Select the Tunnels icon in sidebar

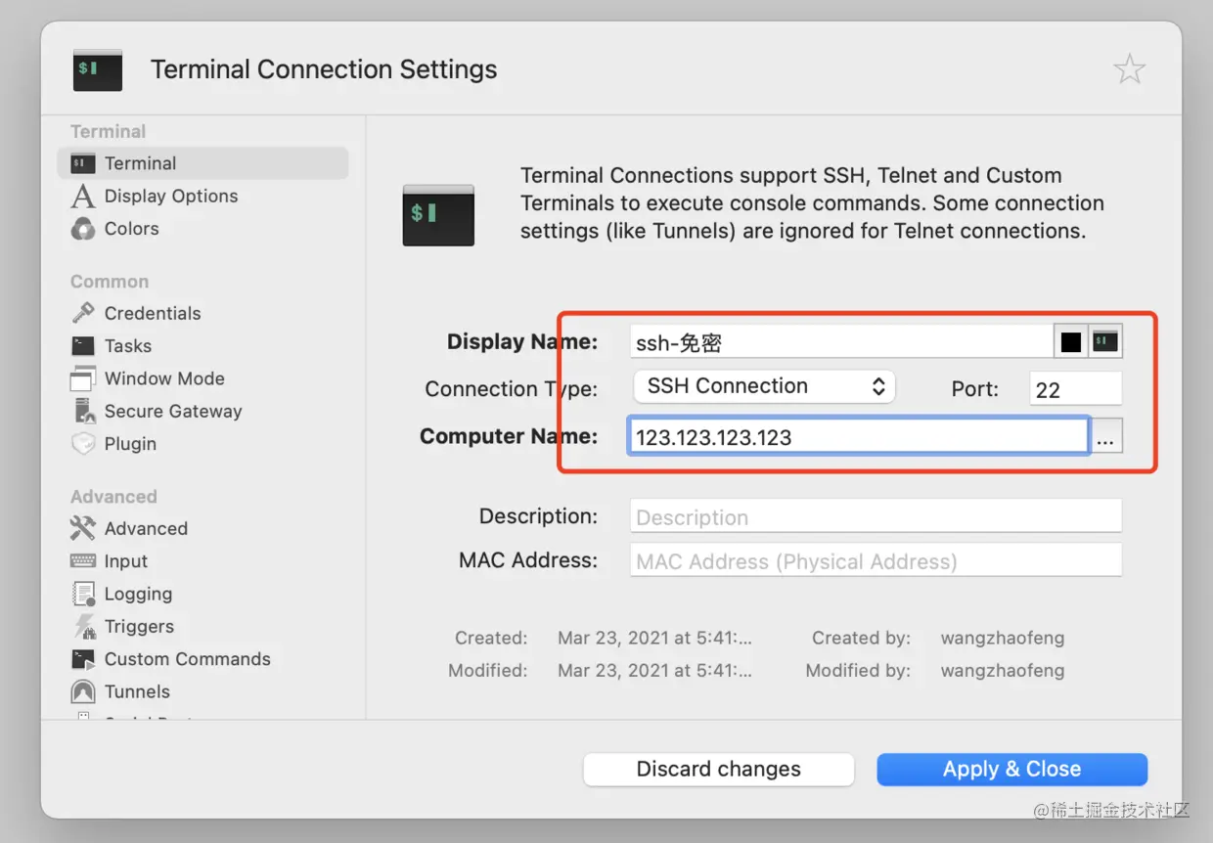[x=83, y=692]
